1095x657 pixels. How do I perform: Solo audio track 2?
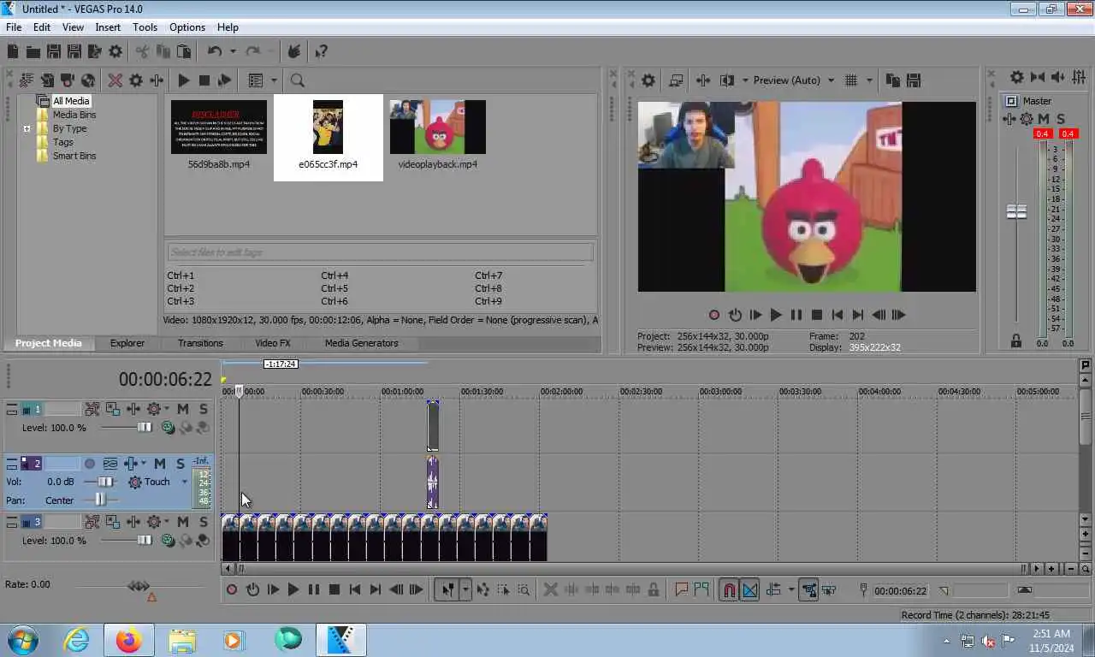point(181,464)
